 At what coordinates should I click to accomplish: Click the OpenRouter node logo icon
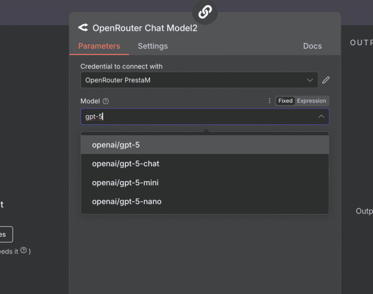(x=83, y=28)
